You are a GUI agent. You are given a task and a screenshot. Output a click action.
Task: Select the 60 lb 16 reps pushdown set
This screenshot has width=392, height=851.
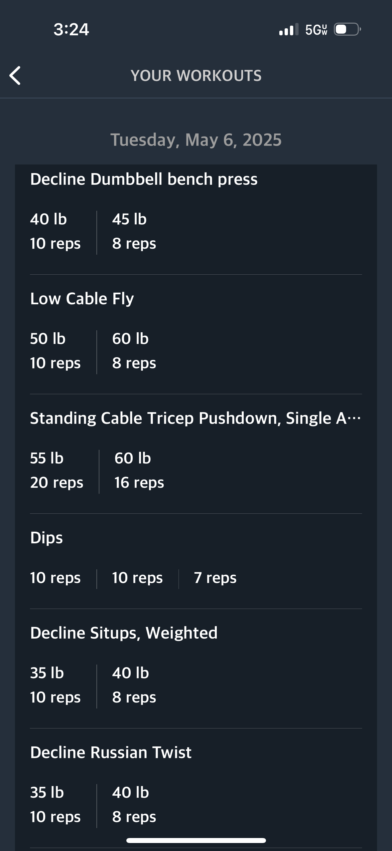(x=139, y=470)
